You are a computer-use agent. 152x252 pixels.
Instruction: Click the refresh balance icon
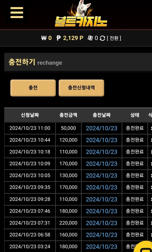102,38
